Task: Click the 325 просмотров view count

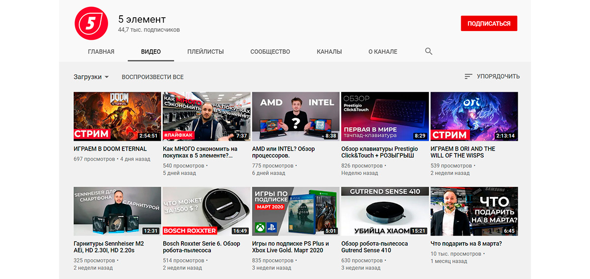Action: click(94, 261)
